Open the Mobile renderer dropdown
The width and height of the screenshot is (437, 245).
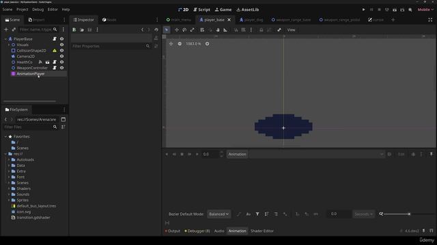pos(425,10)
